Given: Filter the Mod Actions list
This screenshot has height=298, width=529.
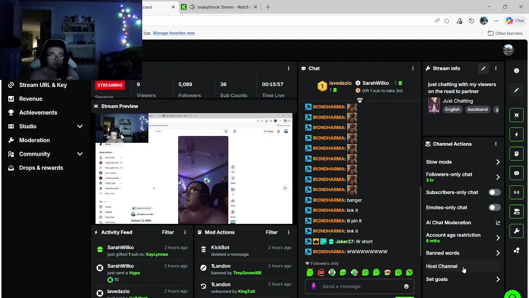Looking at the screenshot, I should pos(272,232).
